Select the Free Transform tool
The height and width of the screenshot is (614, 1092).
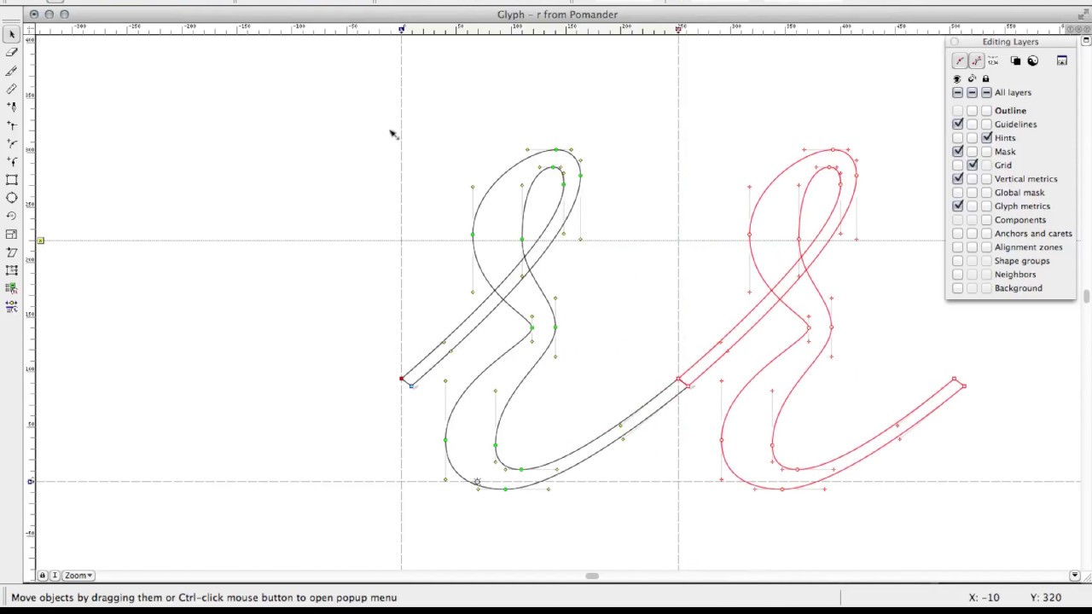point(12,270)
